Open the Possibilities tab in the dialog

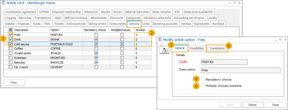[197, 48]
